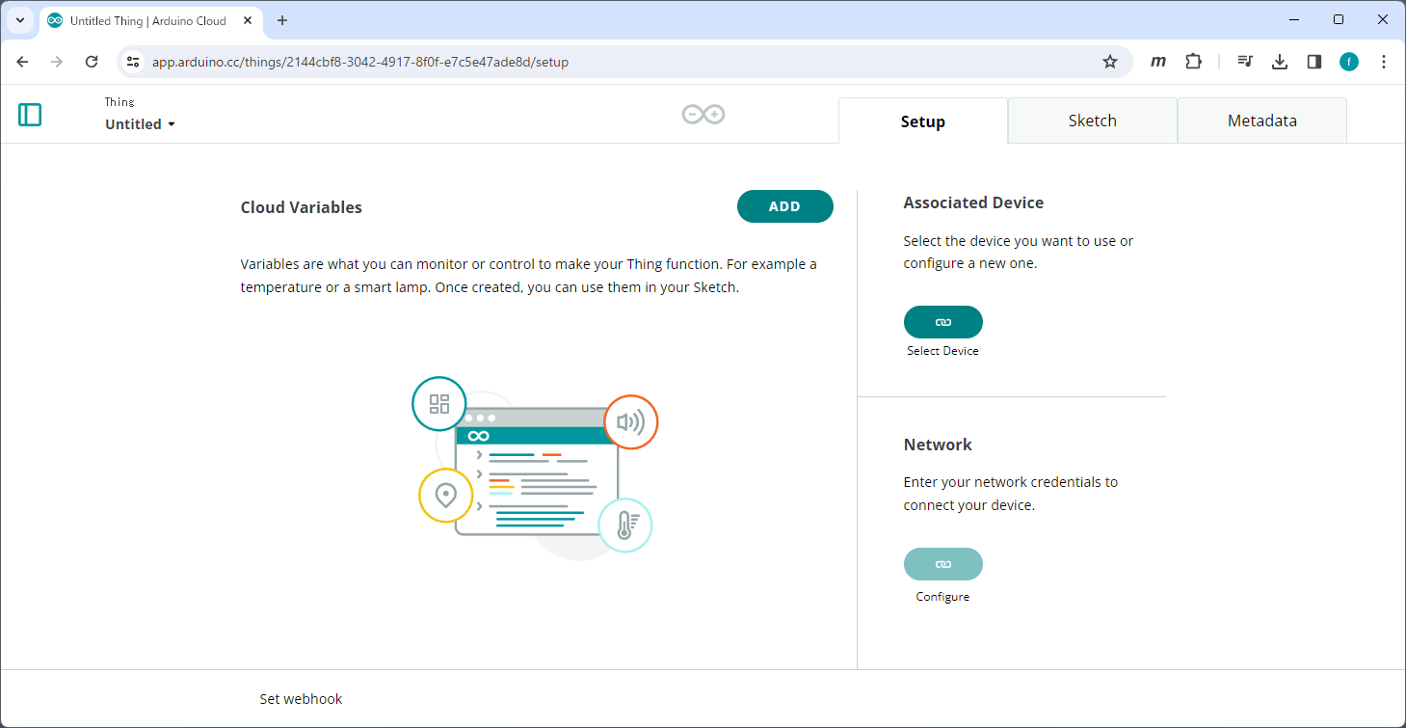Viewport: 1406px width, 728px height.
Task: Click the ADD button for Cloud Variables
Action: tap(784, 206)
